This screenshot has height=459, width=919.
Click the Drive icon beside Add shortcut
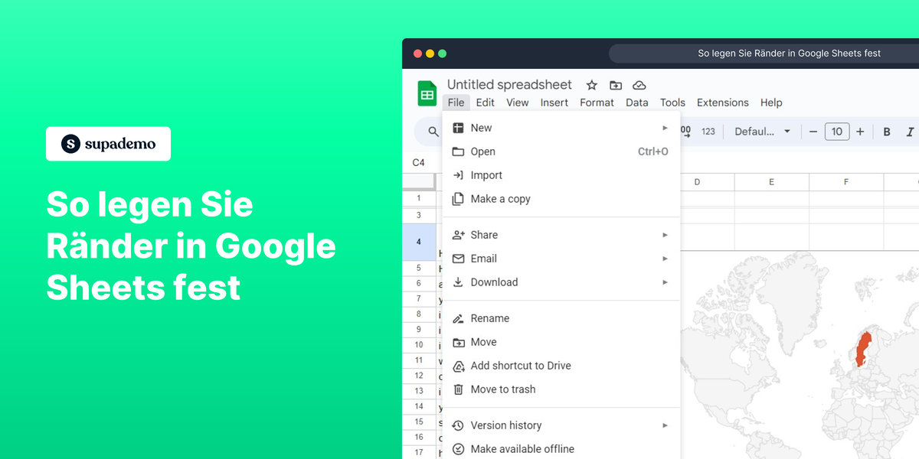(x=458, y=366)
